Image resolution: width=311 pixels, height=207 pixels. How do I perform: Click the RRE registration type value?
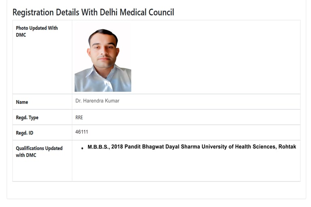pyautogui.click(x=79, y=117)
